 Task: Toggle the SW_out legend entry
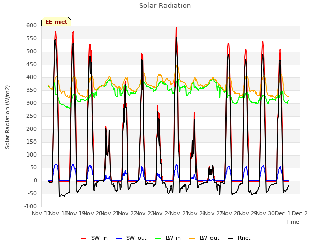coord(131,238)
